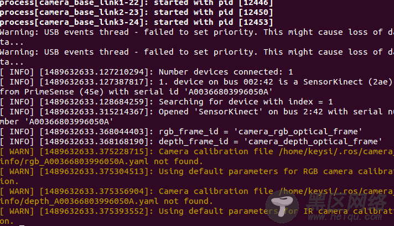Click 'camera_rgb_optical_frame' text

(298, 132)
